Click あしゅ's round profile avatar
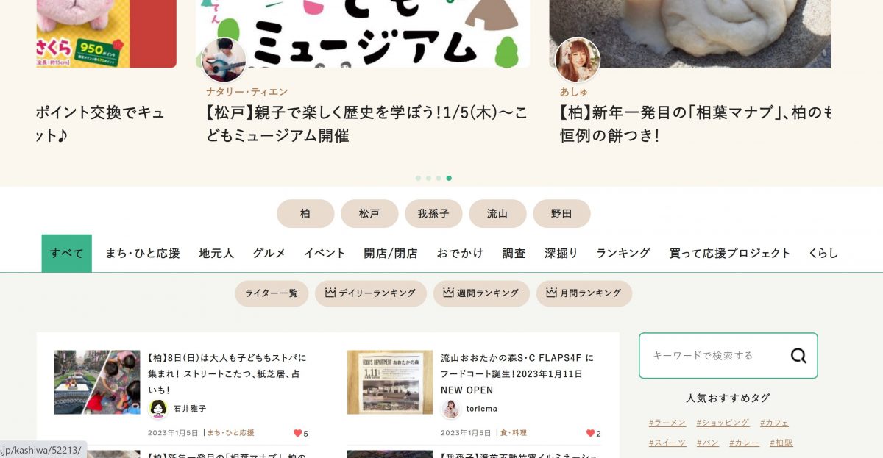 578,60
